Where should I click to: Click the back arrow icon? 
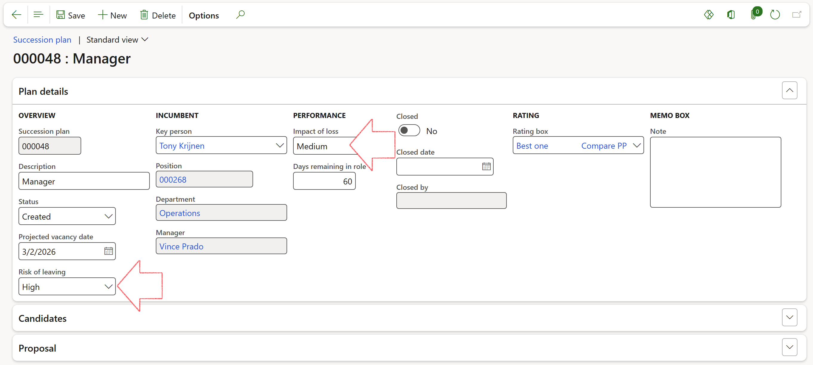coord(16,15)
